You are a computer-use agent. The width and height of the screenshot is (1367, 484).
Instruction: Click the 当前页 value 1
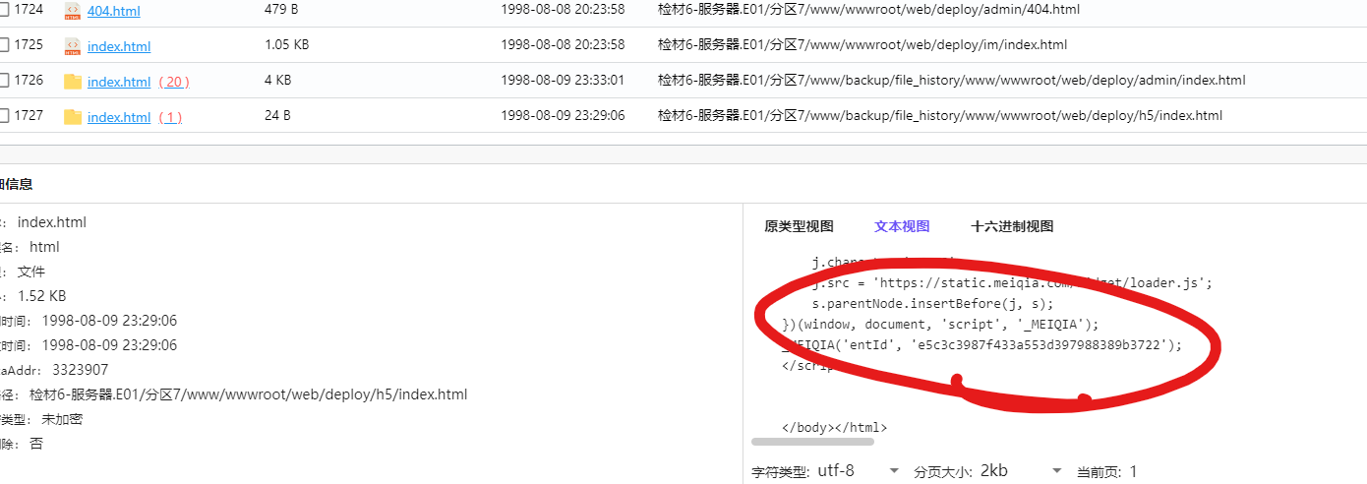point(1133,472)
